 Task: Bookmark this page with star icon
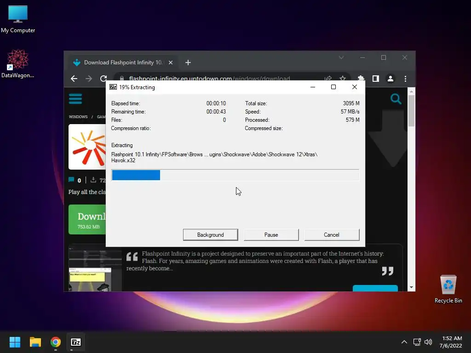tap(342, 79)
